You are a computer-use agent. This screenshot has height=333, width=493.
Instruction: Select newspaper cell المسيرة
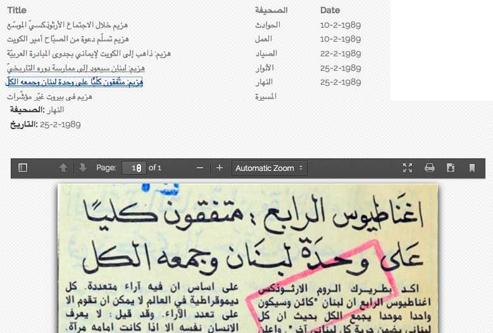[x=266, y=96]
